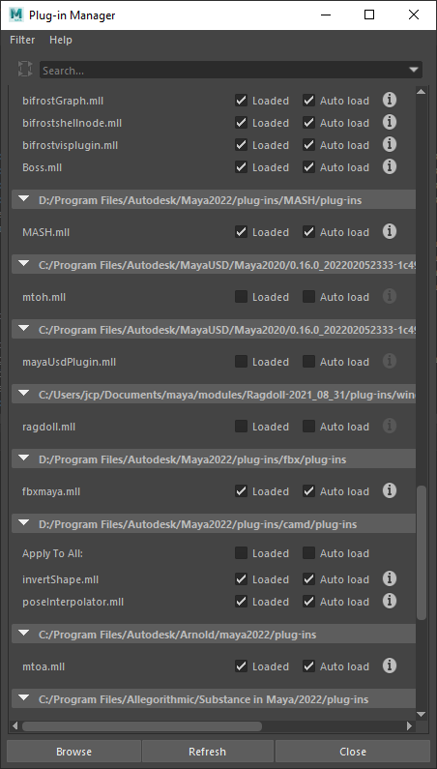Open the Help menu
437x769 pixels.
61,40
